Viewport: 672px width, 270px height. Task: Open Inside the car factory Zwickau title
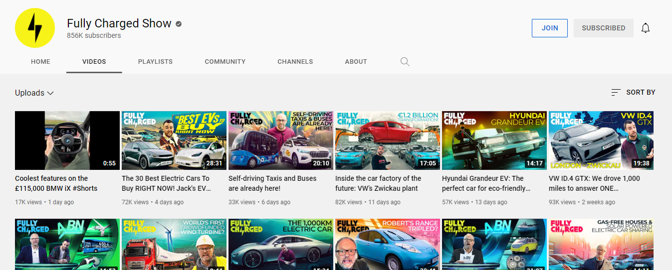tap(378, 183)
